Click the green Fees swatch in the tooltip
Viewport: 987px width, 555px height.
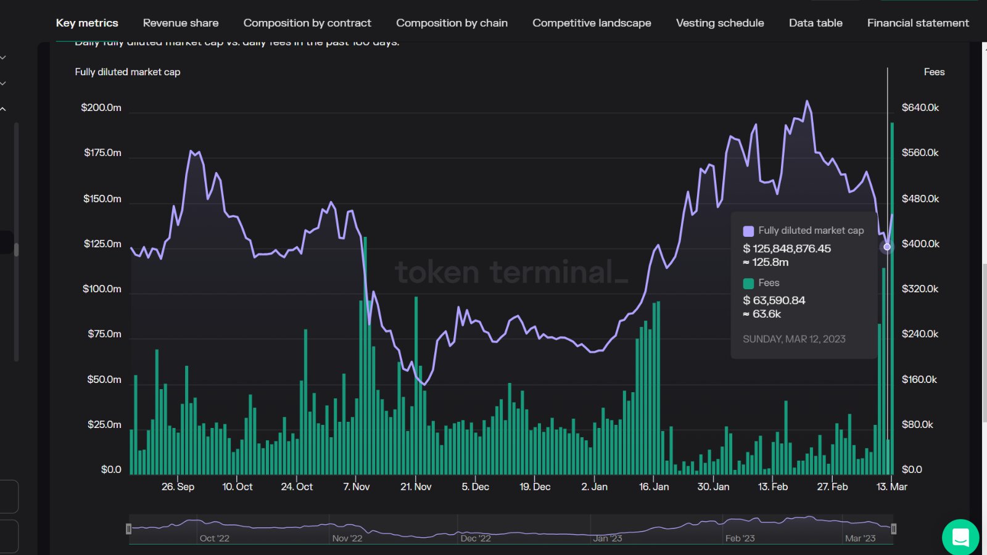[x=748, y=284]
